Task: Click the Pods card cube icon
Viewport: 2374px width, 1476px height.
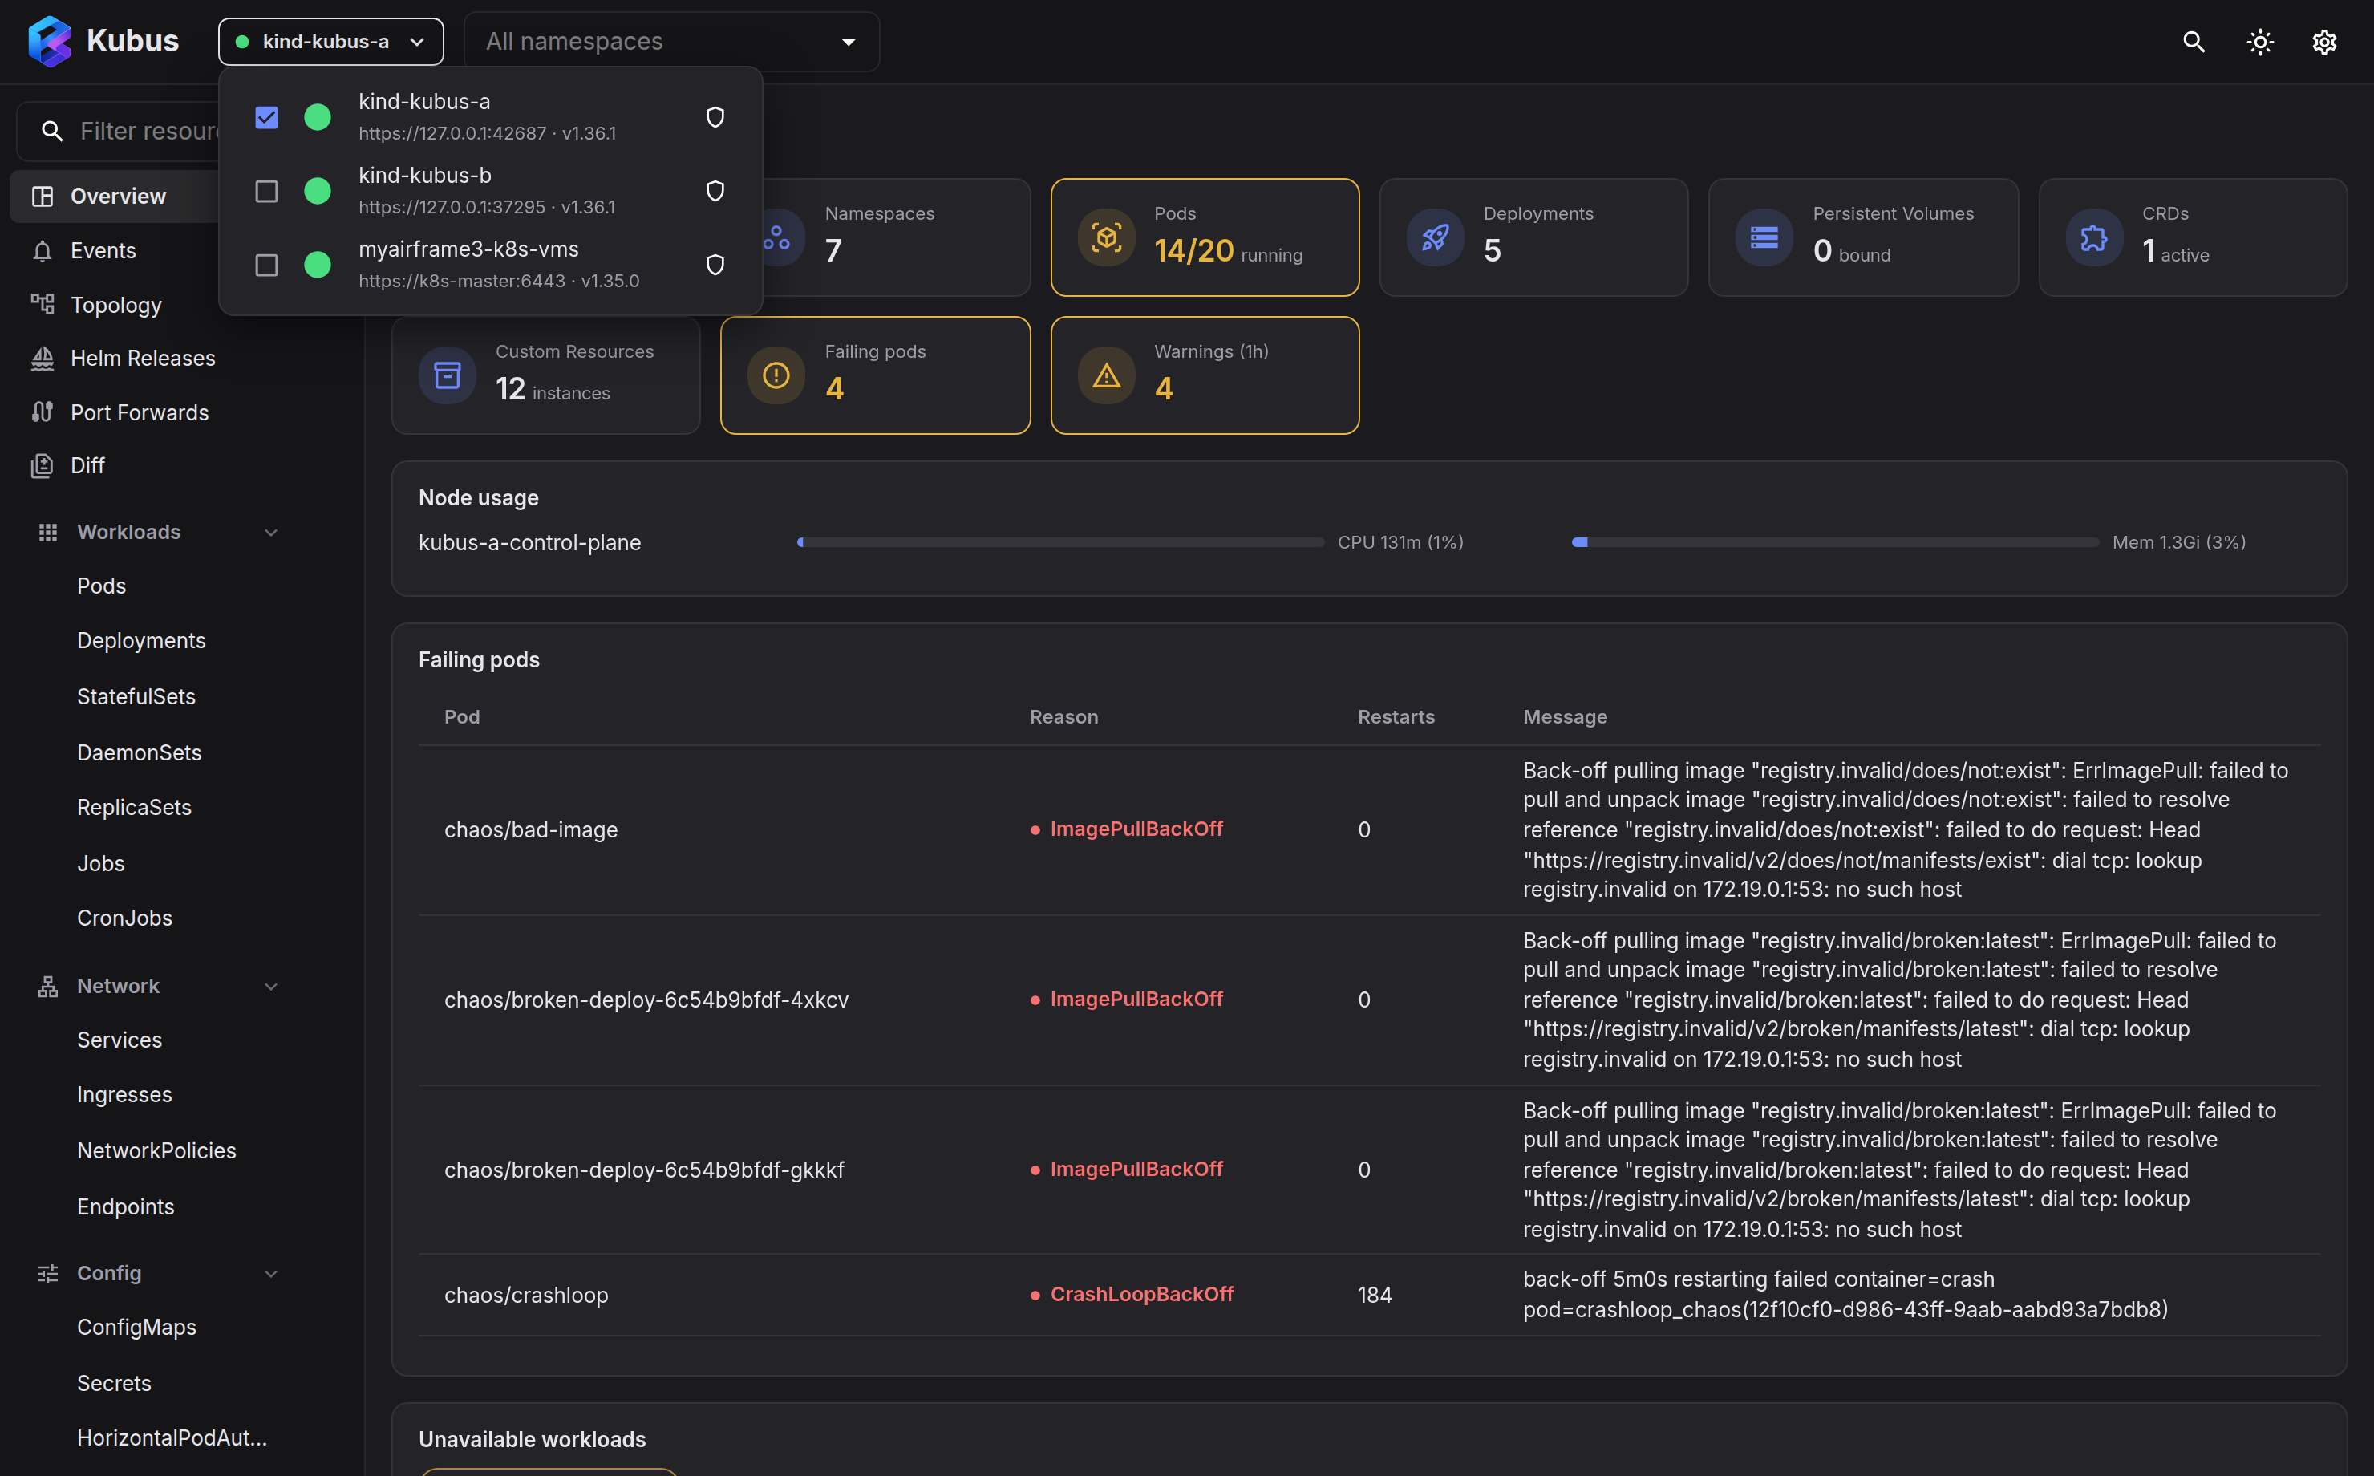Action: click(x=1105, y=237)
